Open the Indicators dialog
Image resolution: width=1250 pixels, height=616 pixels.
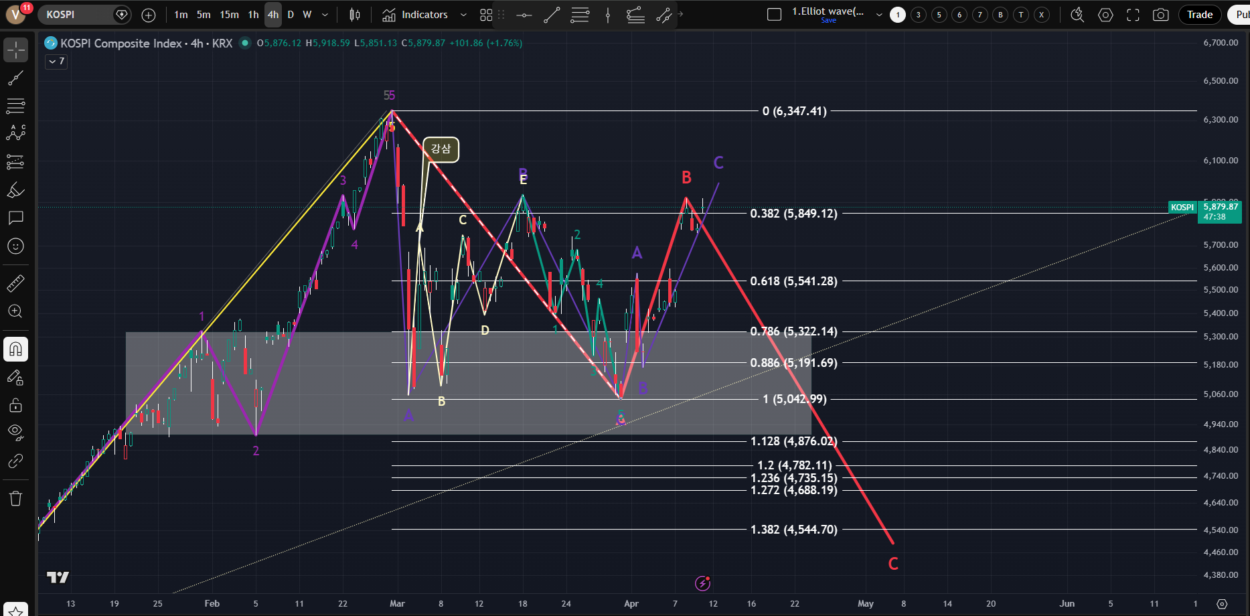coord(415,15)
